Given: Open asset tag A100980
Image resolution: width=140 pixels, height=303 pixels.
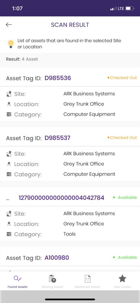Looking at the screenshot, I should (57, 258).
